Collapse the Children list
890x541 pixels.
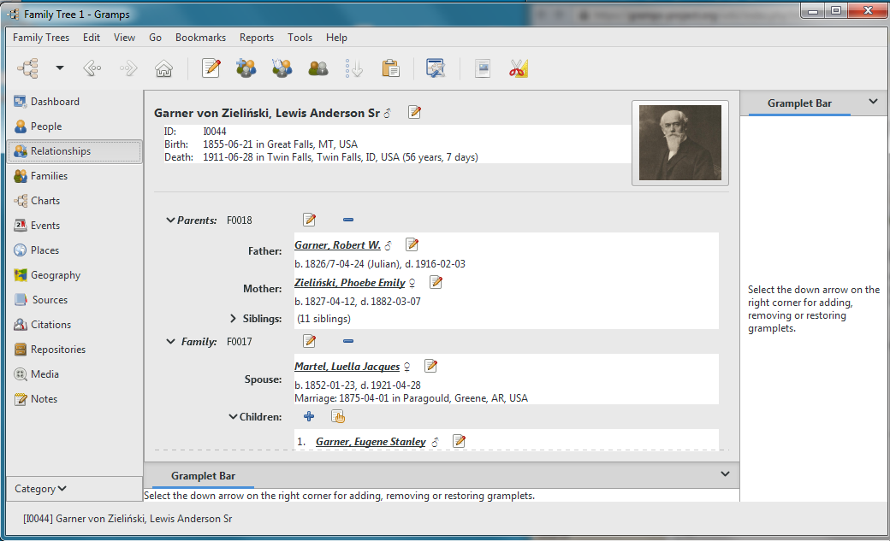(233, 417)
